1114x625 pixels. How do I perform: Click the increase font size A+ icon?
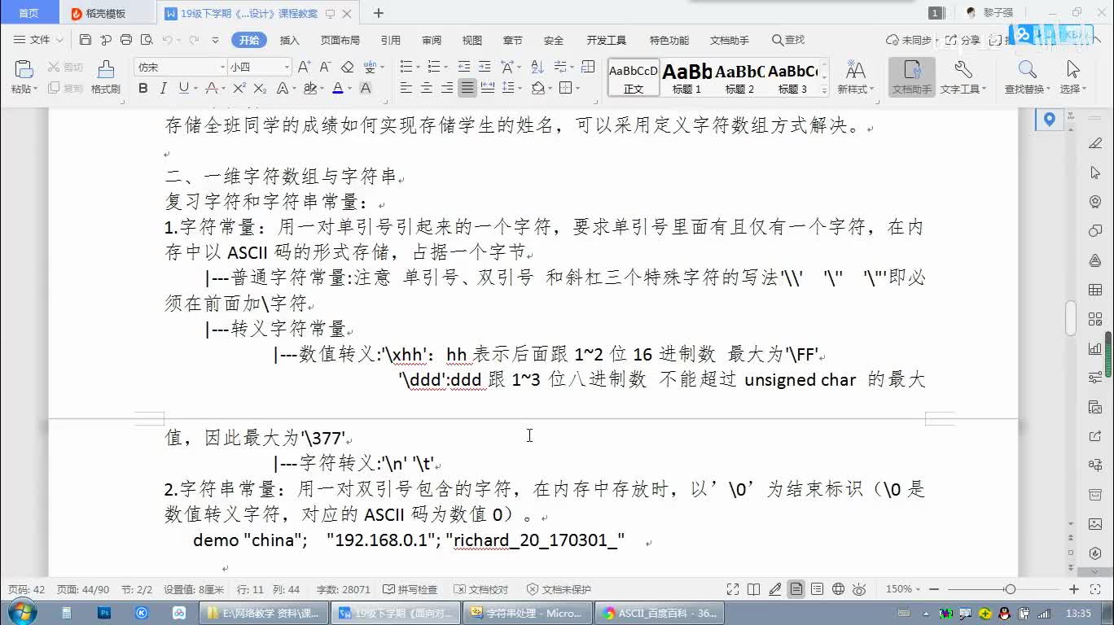[x=304, y=67]
